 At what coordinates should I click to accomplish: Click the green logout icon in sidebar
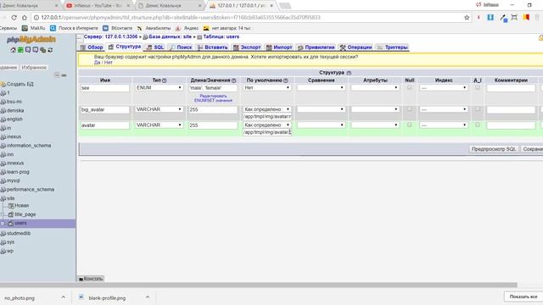20,50
